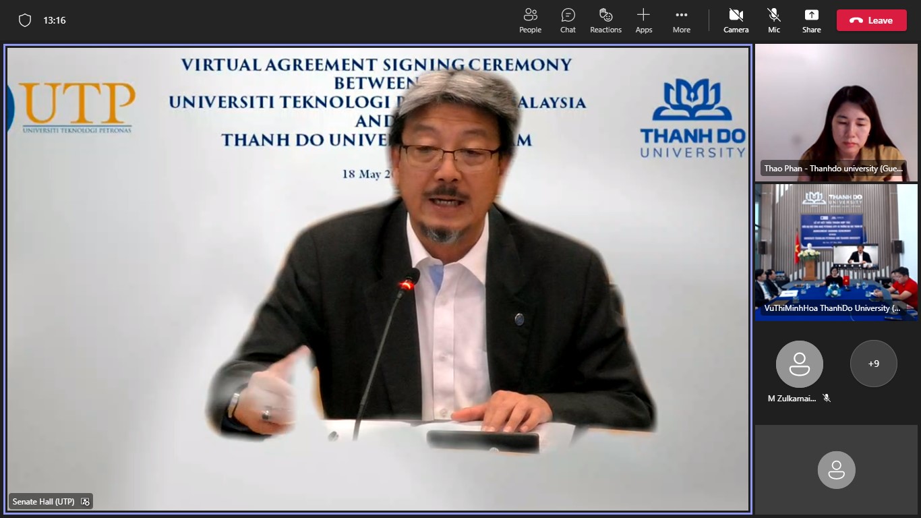Click the VuThiMinhHoa ThanhDo University name label

[x=831, y=308]
